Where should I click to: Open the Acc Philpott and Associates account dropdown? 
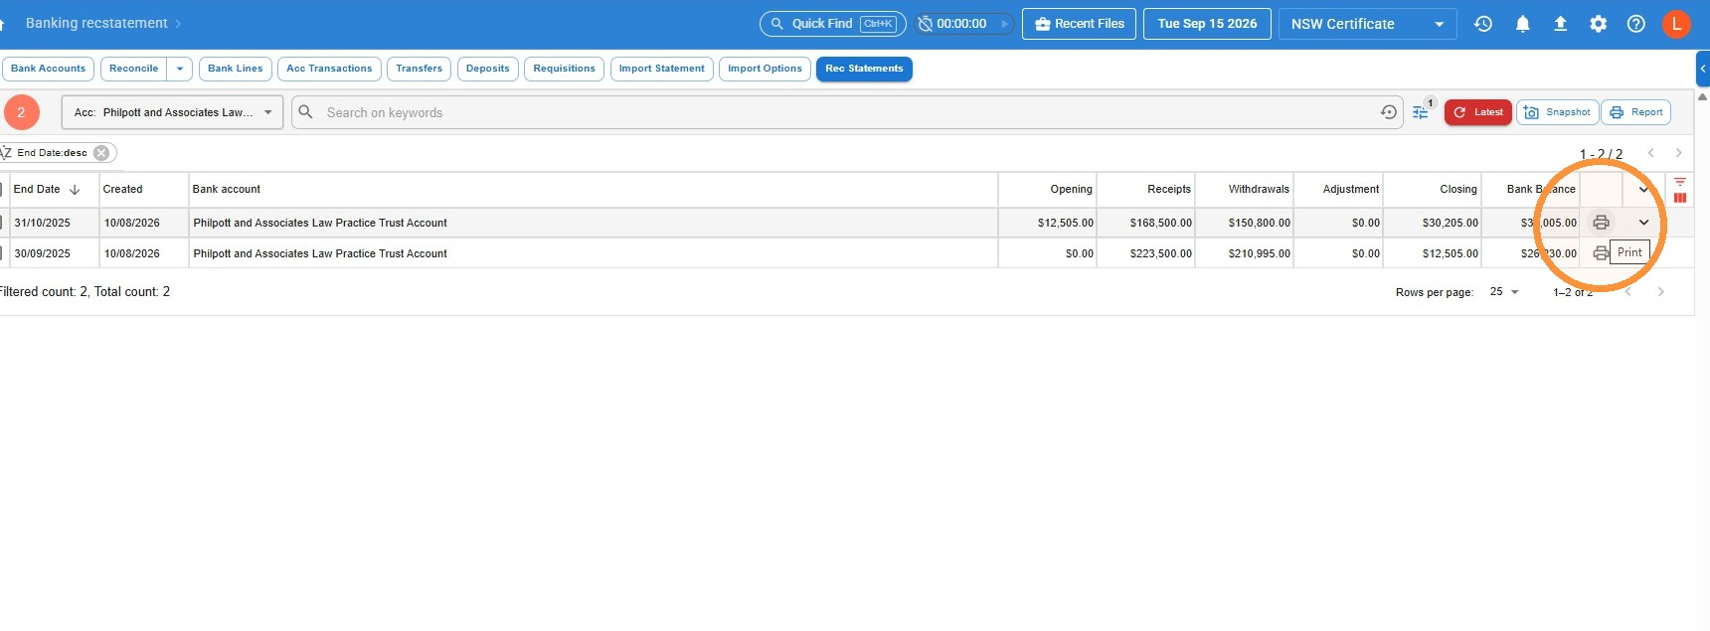coord(173,112)
